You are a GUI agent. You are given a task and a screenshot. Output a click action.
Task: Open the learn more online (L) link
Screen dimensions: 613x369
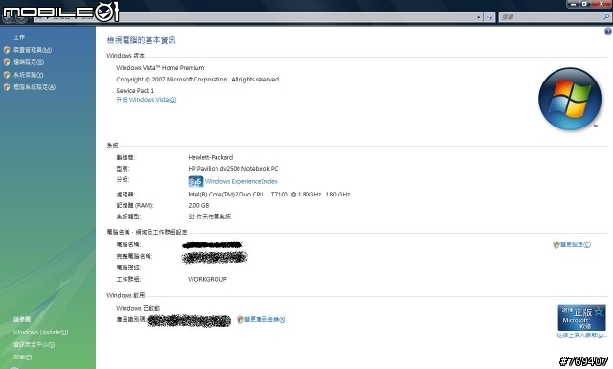[x=582, y=335]
